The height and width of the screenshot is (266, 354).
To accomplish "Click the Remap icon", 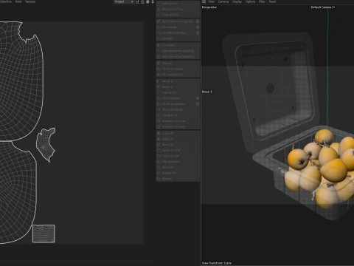I will (159, 179).
